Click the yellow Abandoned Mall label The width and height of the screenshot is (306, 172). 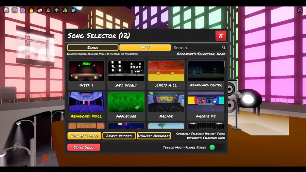coord(86,116)
